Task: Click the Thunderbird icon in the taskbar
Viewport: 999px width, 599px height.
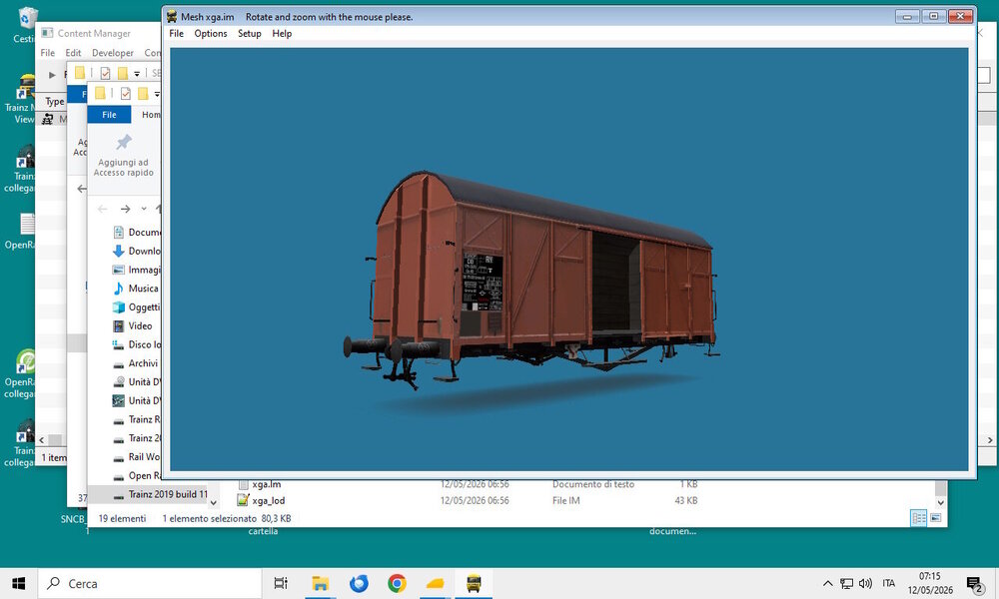Action: (359, 583)
